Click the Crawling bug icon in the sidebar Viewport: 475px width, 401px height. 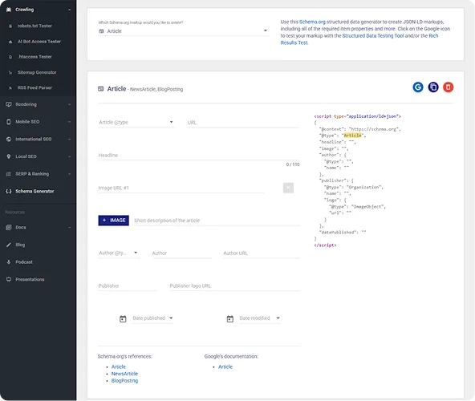tap(9, 10)
